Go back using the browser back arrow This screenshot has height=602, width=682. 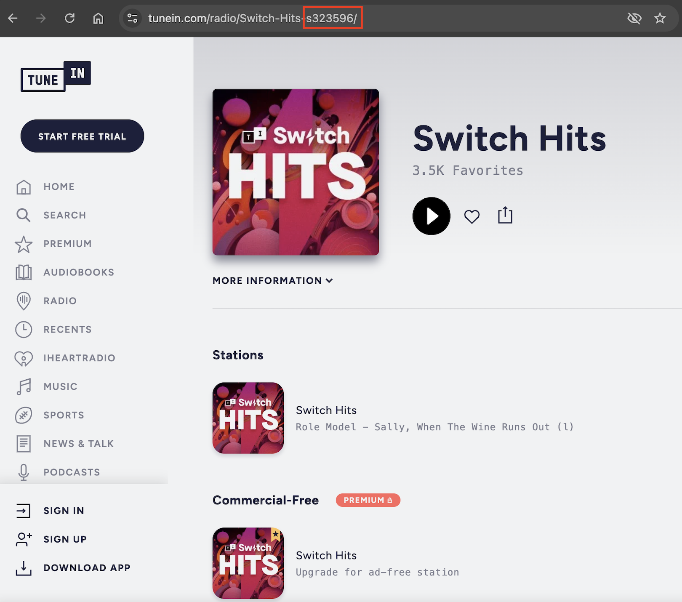[x=13, y=18]
